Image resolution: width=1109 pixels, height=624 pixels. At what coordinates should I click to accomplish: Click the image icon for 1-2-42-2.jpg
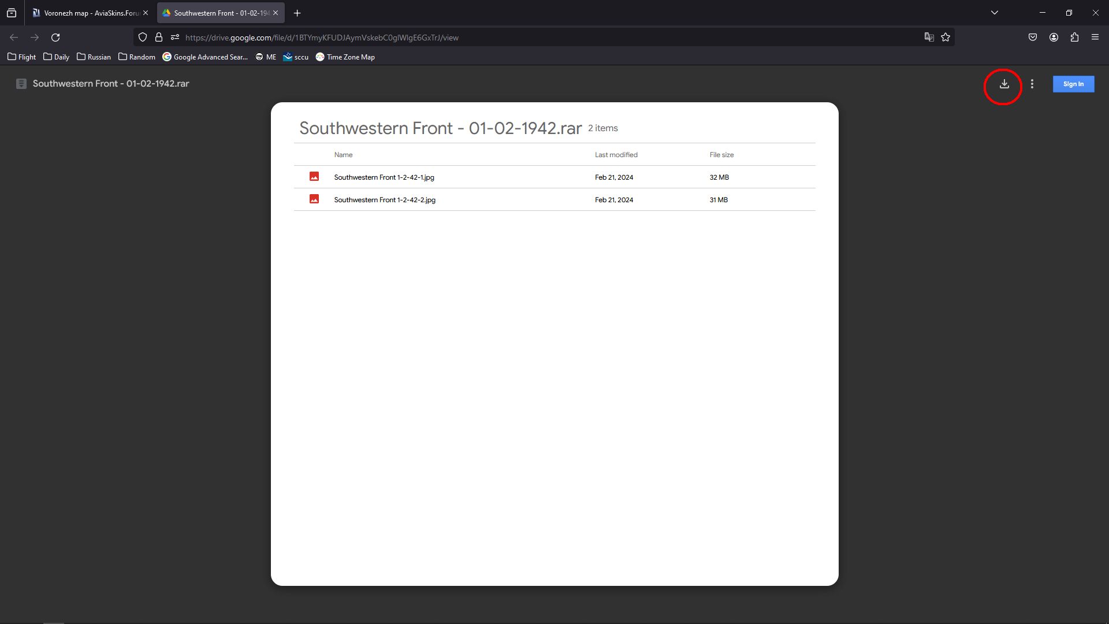pos(314,199)
